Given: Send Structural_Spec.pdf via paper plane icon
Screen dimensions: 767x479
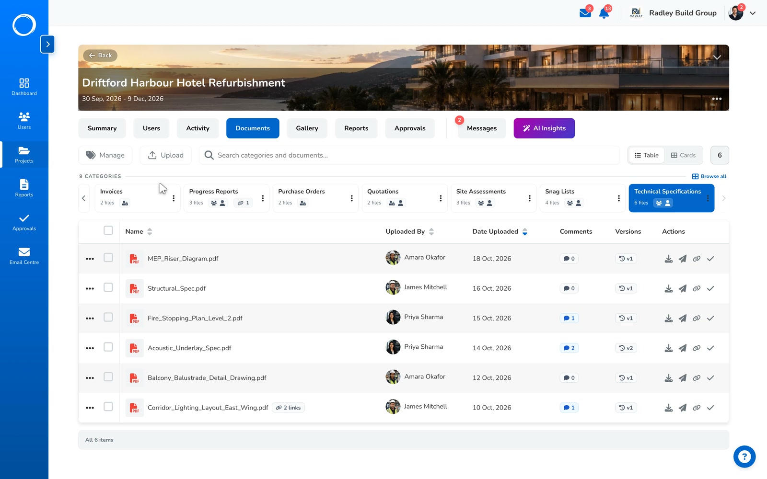Looking at the screenshot, I should coord(683,288).
